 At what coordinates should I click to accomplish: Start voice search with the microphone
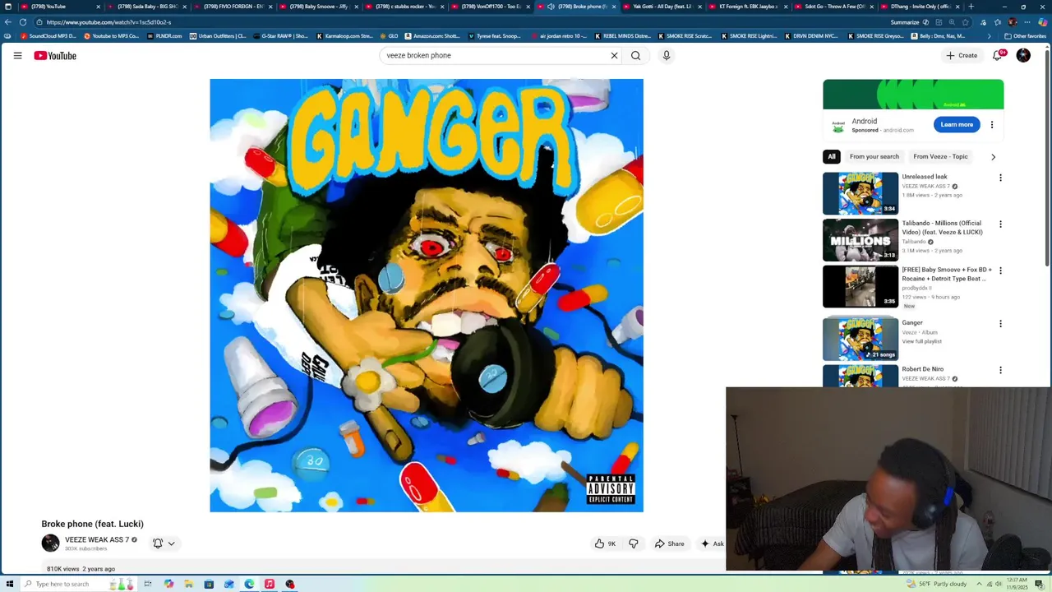pyautogui.click(x=667, y=55)
